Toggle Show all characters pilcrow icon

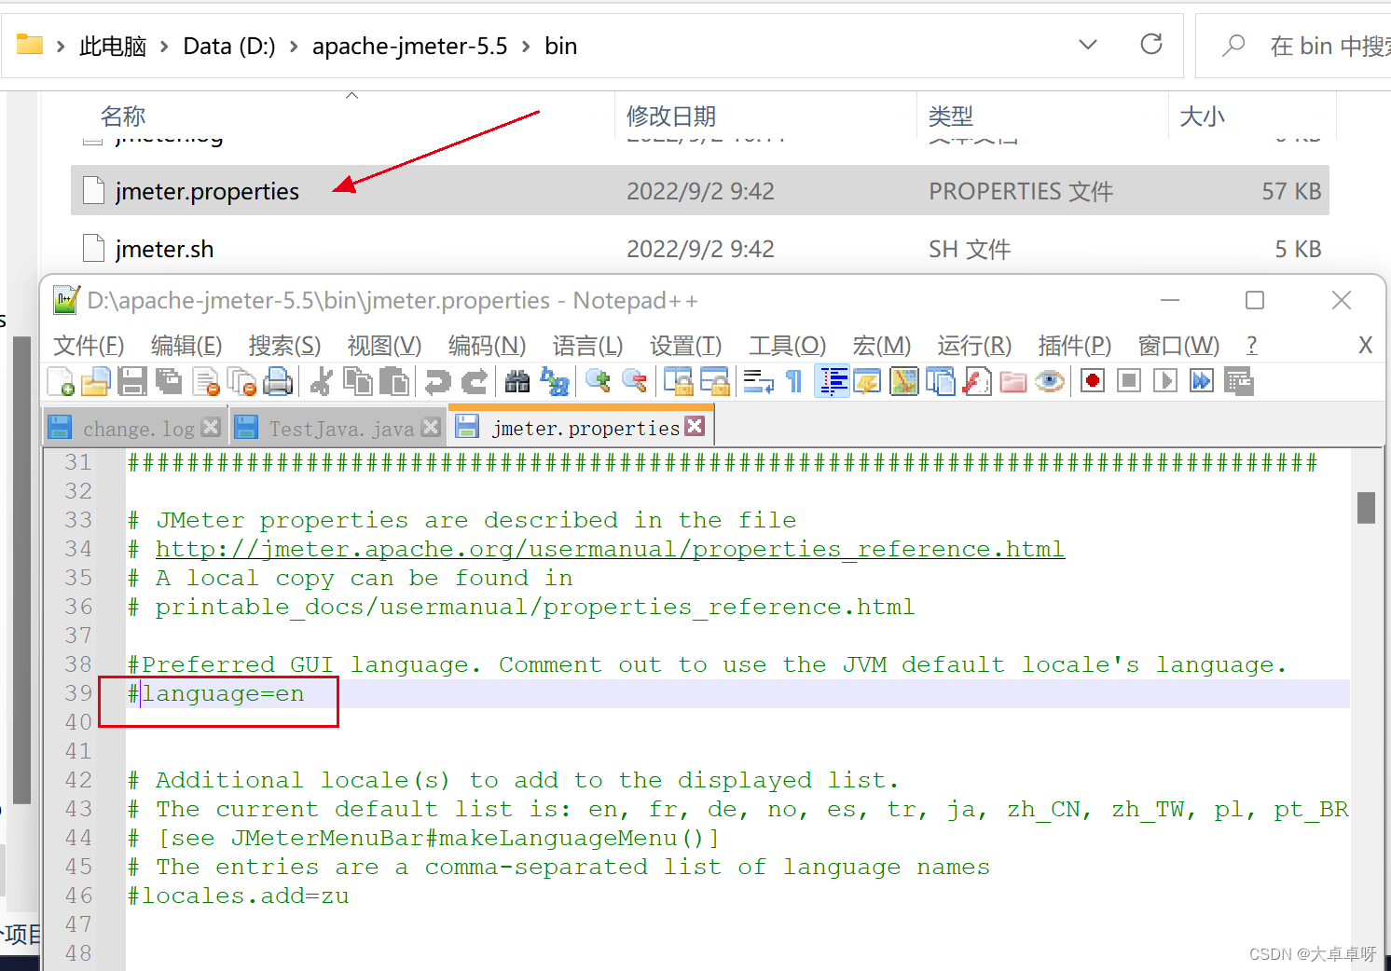tap(794, 381)
